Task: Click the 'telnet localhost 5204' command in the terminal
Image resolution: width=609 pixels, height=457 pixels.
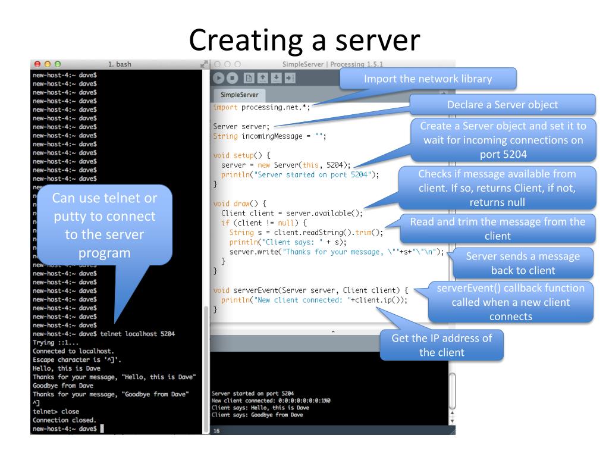Action: 137,334
